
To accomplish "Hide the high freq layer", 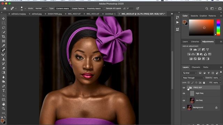I will 184,93.
